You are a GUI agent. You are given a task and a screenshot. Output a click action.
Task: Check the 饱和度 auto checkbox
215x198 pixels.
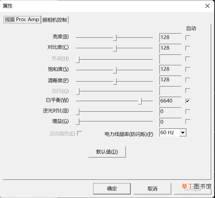(x=188, y=69)
